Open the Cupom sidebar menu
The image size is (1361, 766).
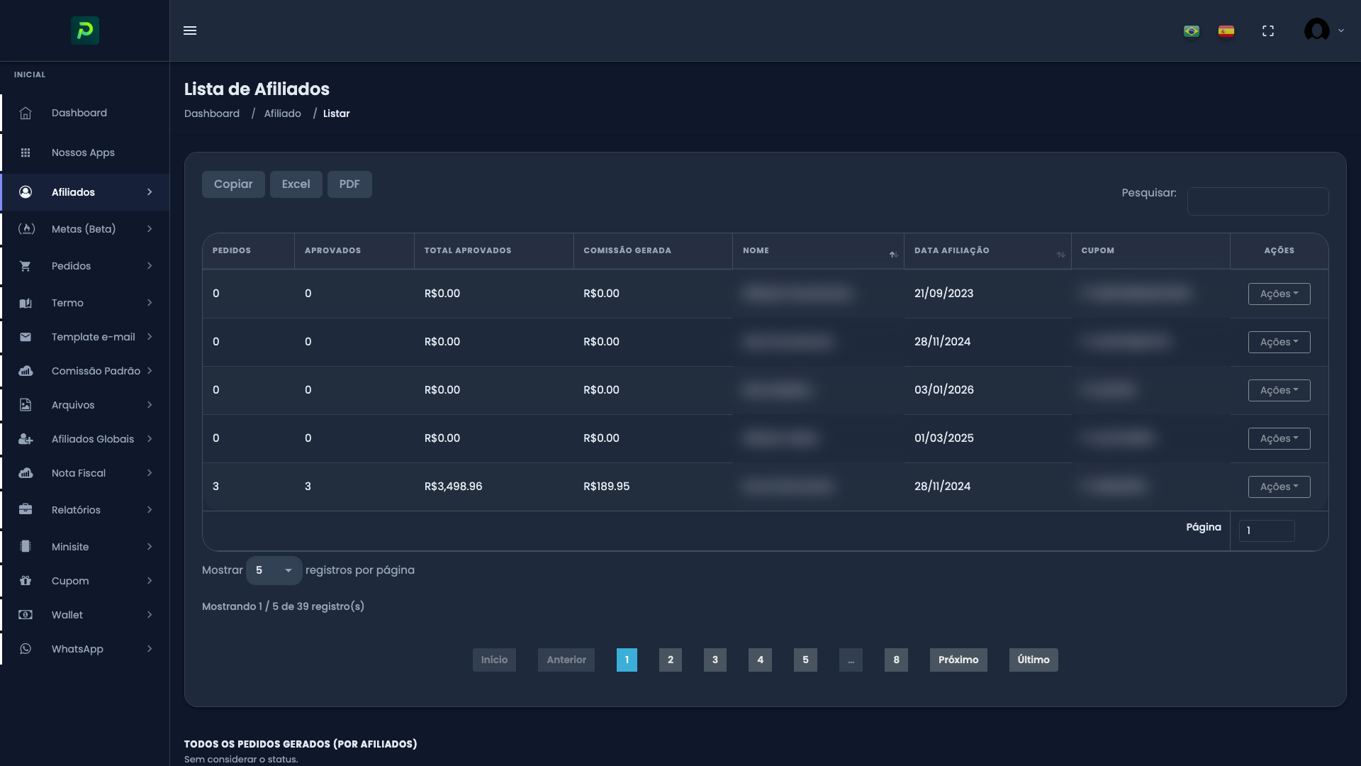point(85,581)
